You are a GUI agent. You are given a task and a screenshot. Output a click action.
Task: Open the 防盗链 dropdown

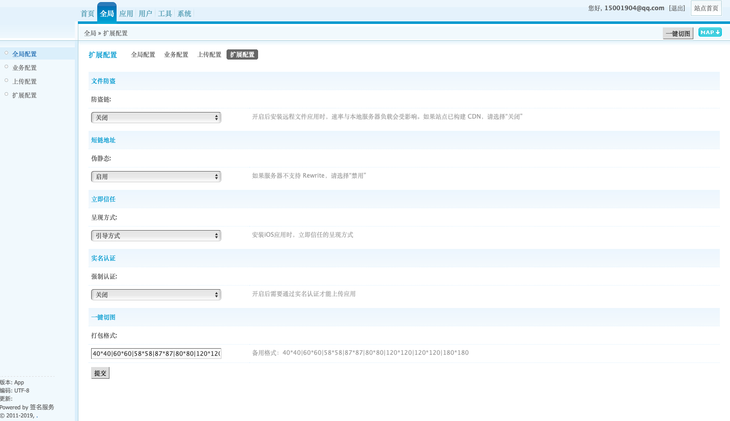pyautogui.click(x=156, y=118)
